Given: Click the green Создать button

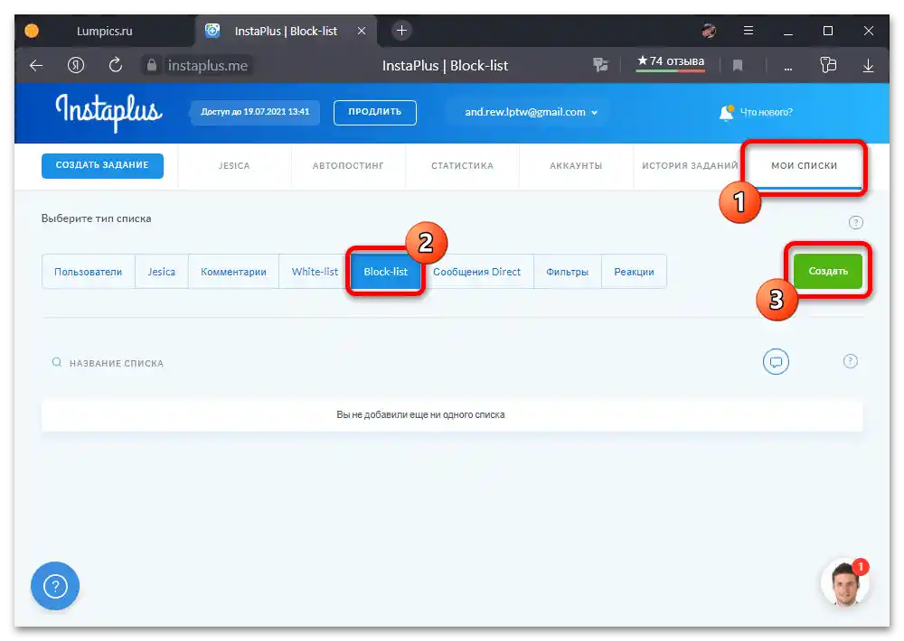Looking at the screenshot, I should tap(828, 271).
